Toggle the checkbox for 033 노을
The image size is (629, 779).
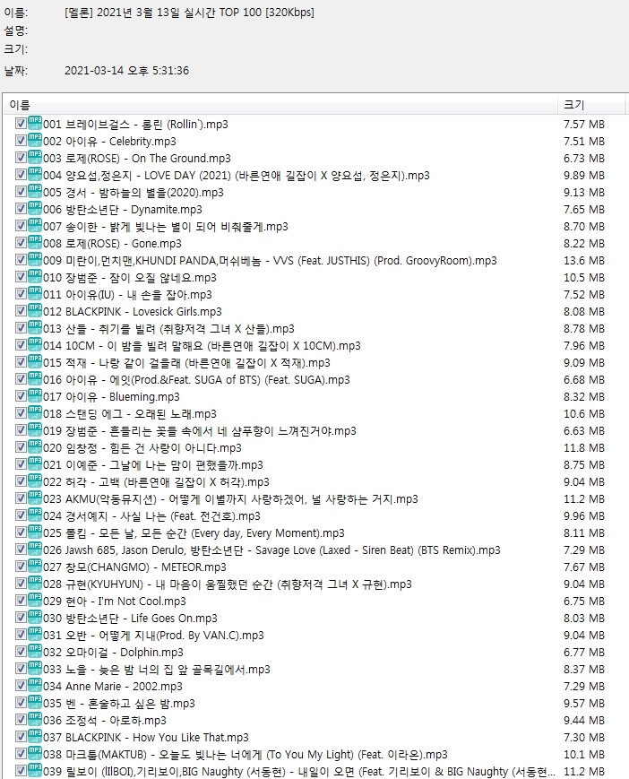point(21,669)
